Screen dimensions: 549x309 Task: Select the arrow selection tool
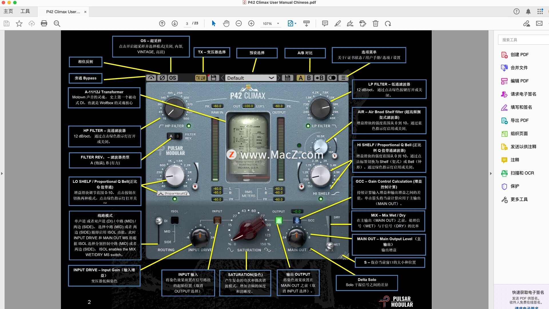214,23
